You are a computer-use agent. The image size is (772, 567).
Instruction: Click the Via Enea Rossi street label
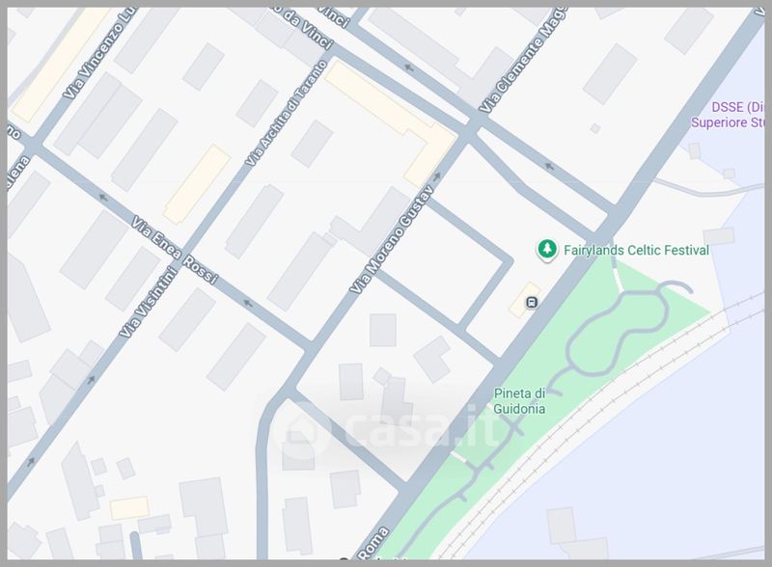pyautogui.click(x=175, y=250)
